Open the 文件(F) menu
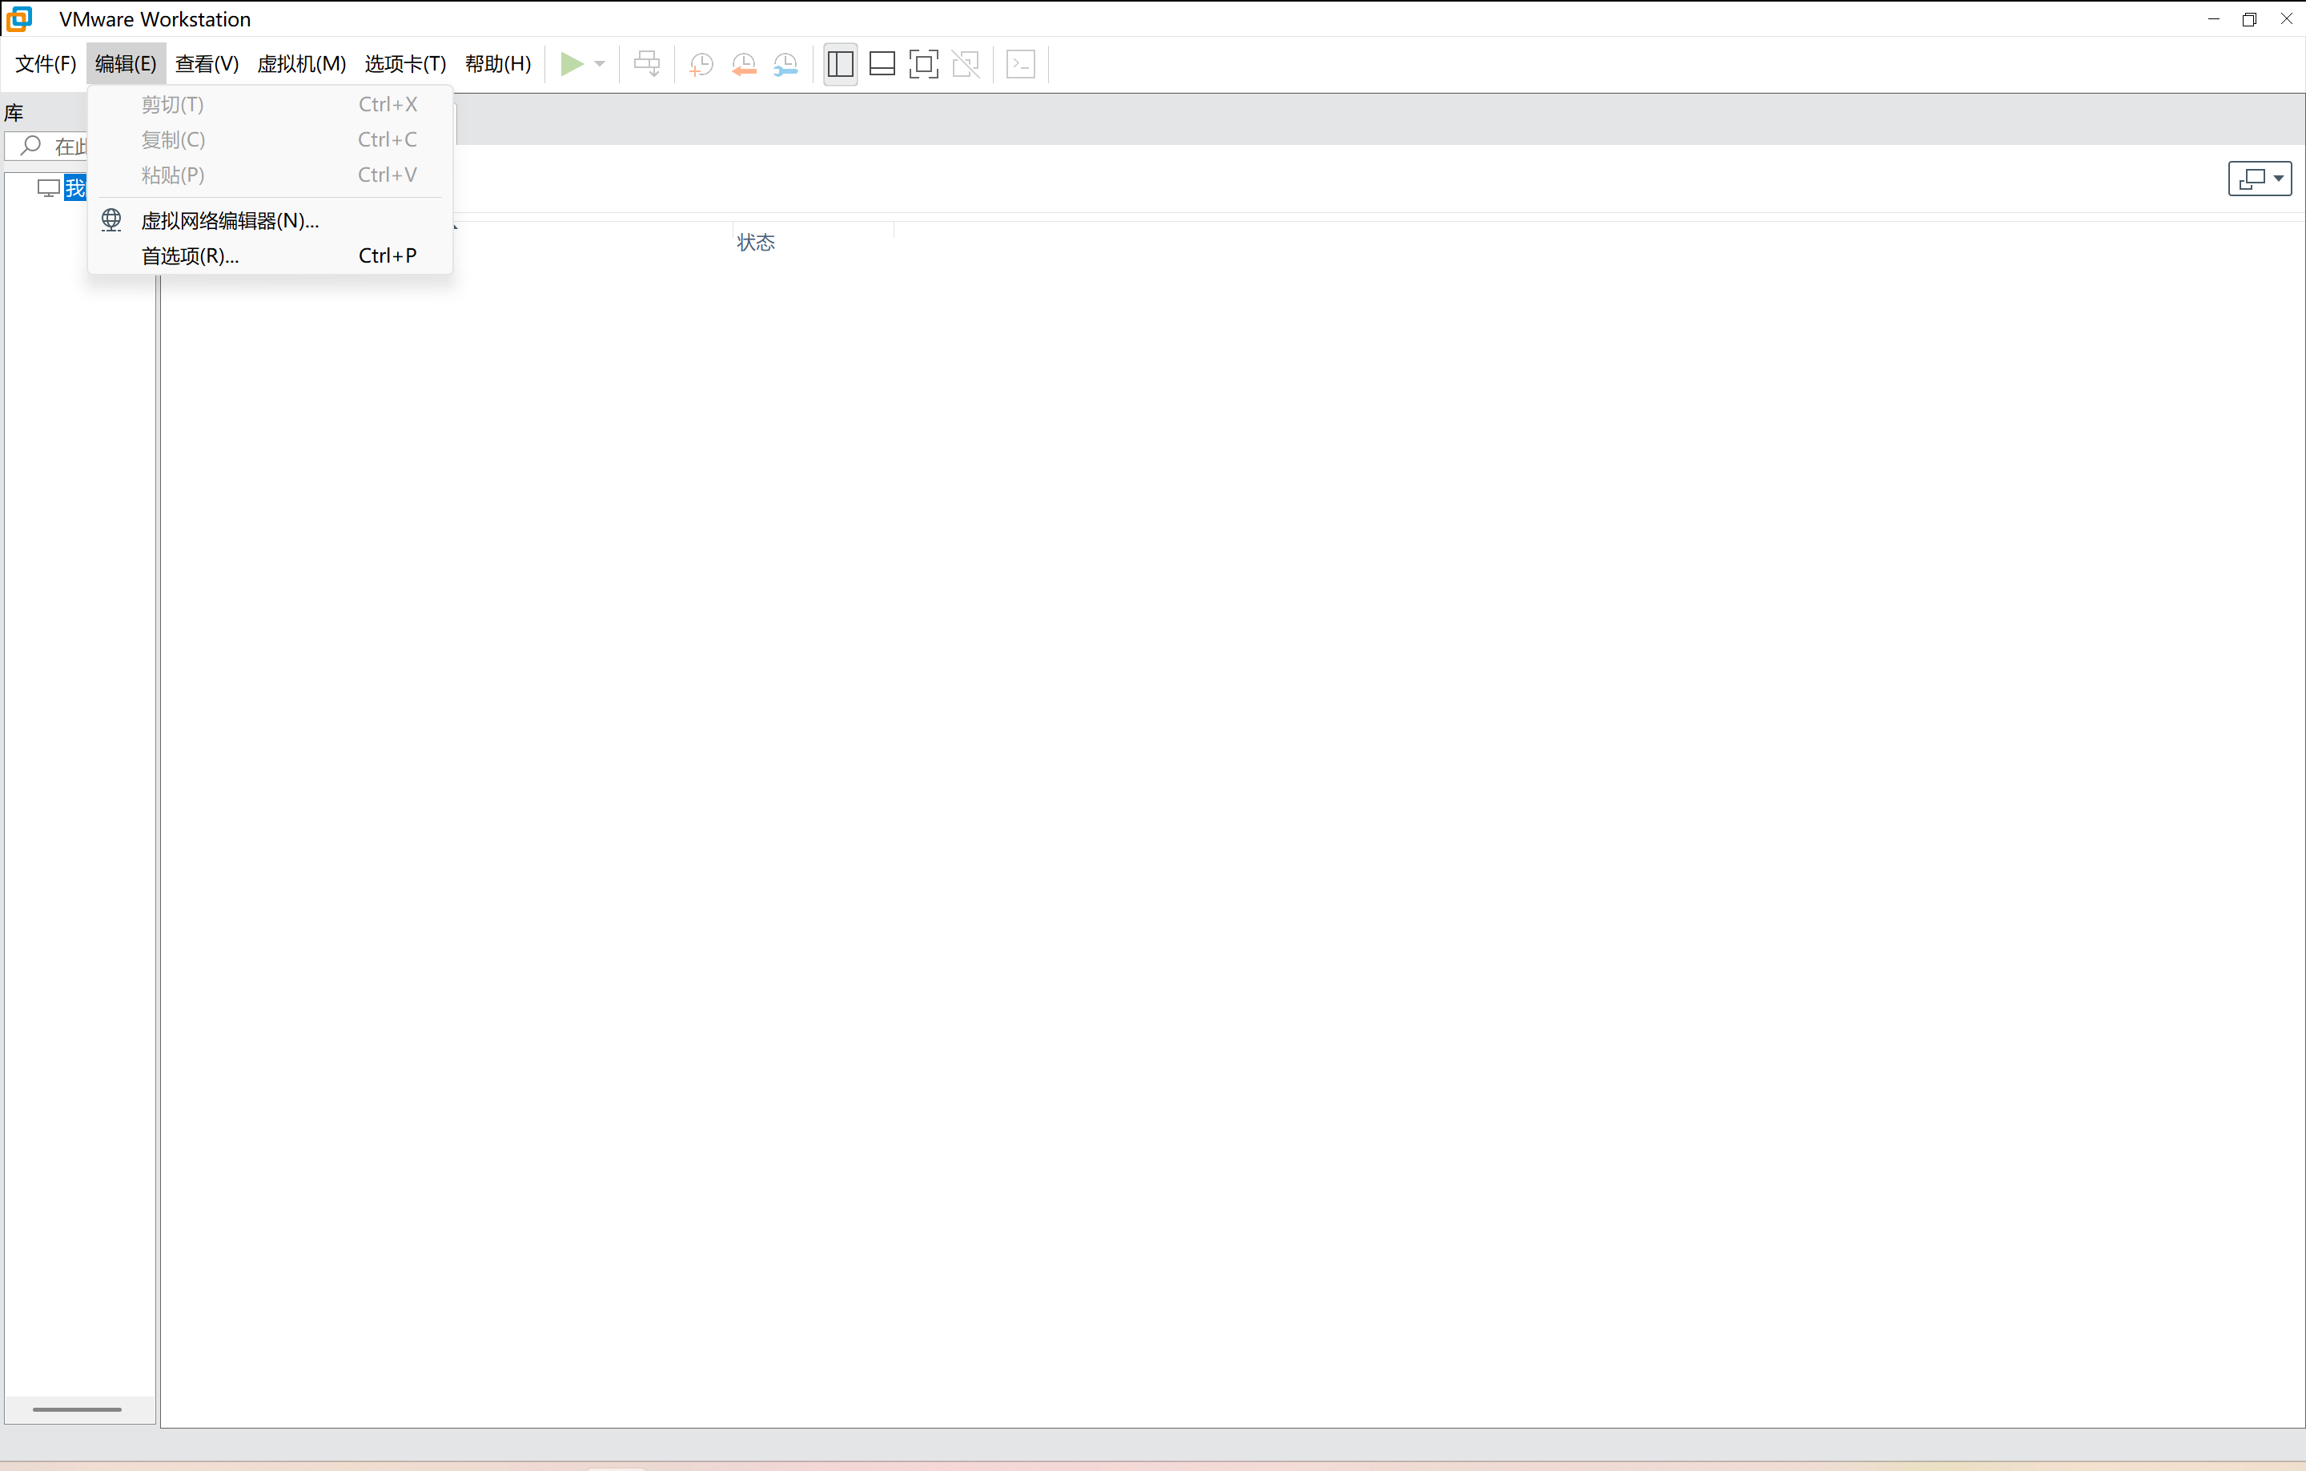 pos(45,64)
